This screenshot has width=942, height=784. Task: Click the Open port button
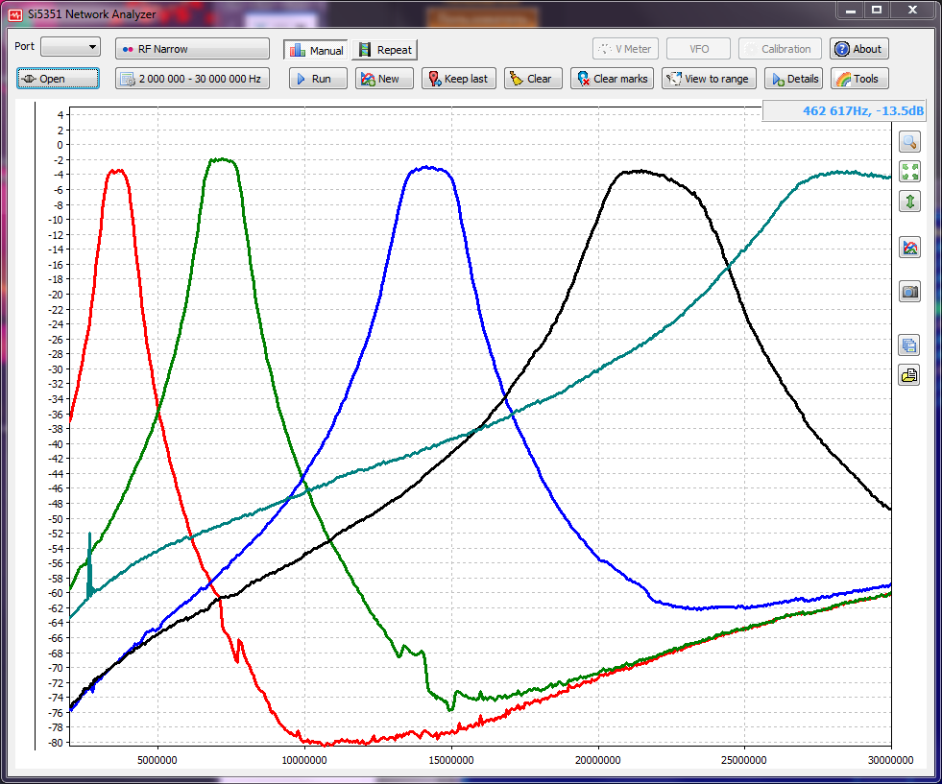coord(58,79)
